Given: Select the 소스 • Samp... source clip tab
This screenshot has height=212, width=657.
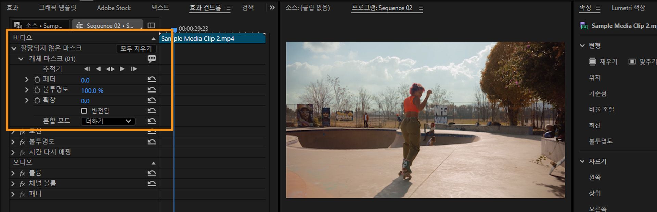Looking at the screenshot, I should tap(40, 25).
